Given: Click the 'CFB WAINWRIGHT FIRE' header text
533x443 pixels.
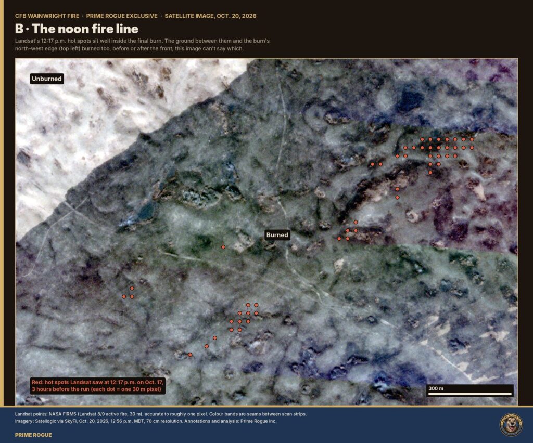Looking at the screenshot, I should 47,16.
